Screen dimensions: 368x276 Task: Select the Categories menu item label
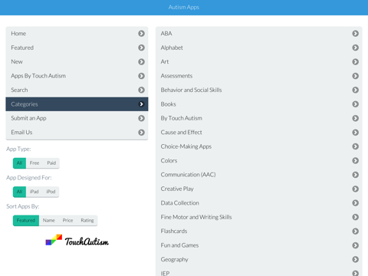click(25, 104)
